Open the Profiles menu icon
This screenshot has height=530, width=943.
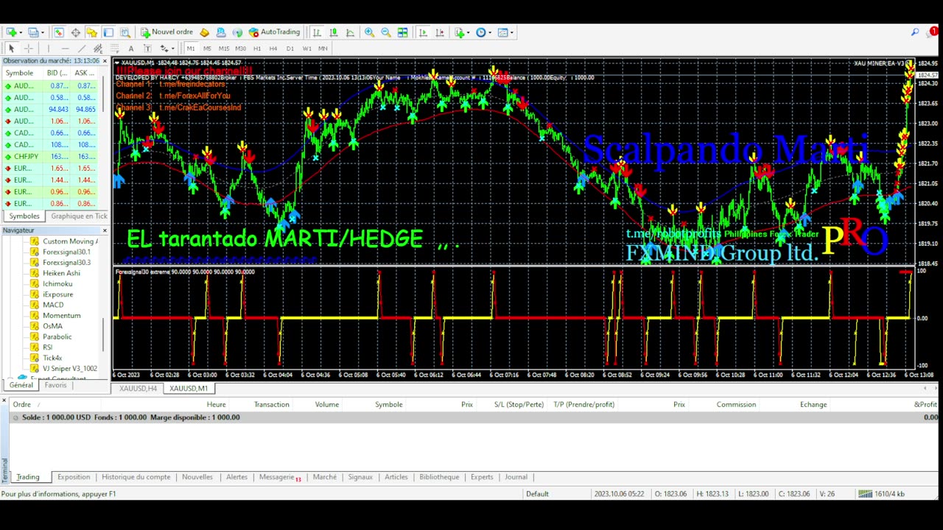tap(33, 32)
